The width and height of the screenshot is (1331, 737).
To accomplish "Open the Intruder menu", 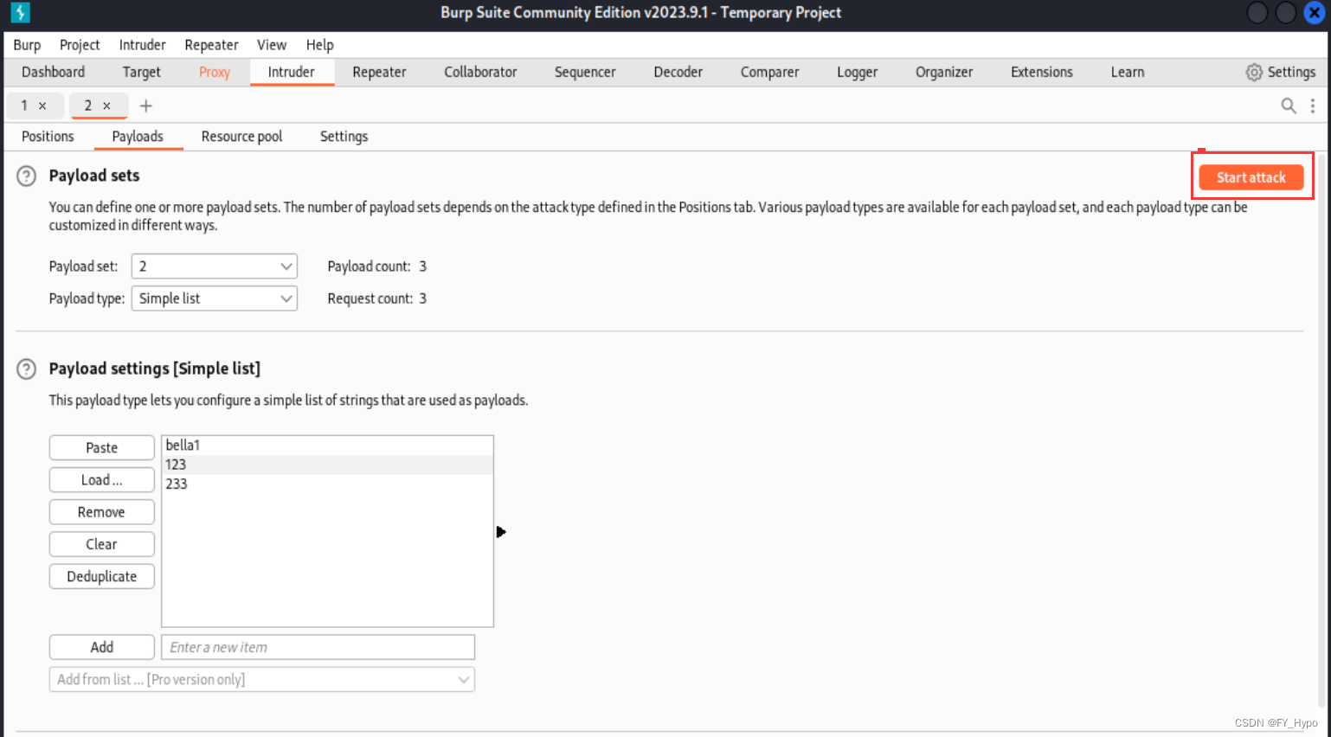I will pos(142,45).
